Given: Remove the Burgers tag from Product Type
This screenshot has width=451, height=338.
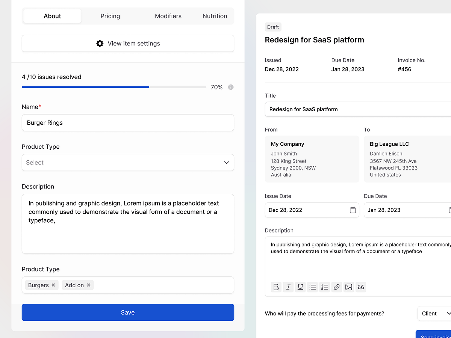Looking at the screenshot, I should click(x=53, y=285).
